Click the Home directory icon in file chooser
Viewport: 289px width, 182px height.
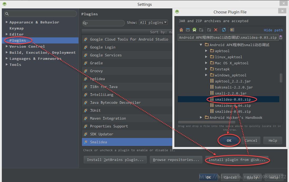pyautogui.click(x=181, y=30)
